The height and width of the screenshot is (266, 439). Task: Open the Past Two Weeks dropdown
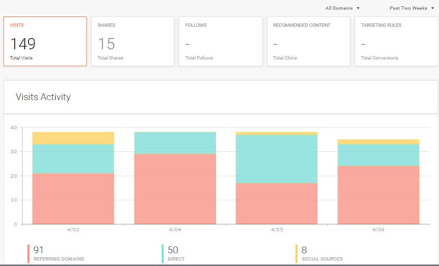point(412,8)
